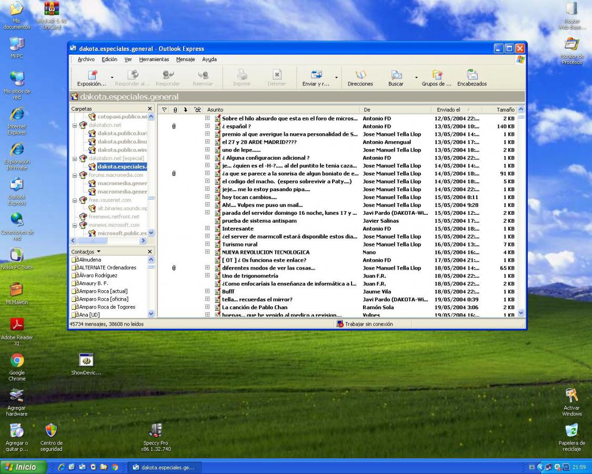592x474 pixels.
Task: Open the Herramientas menu
Action: (154, 60)
